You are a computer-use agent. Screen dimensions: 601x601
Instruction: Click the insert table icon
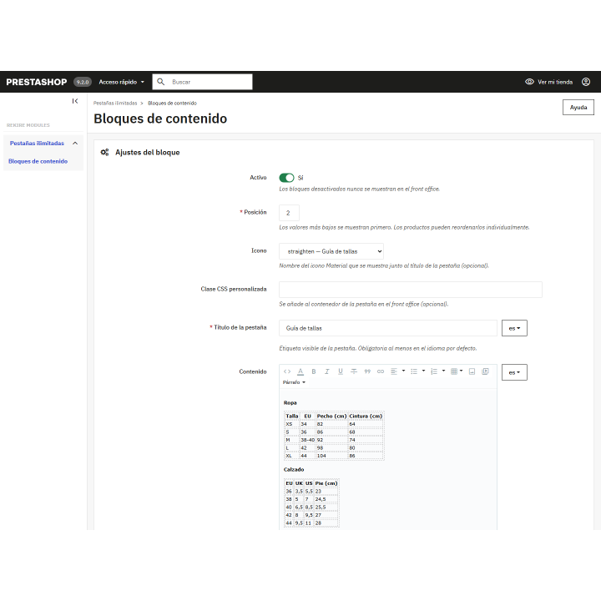(454, 371)
